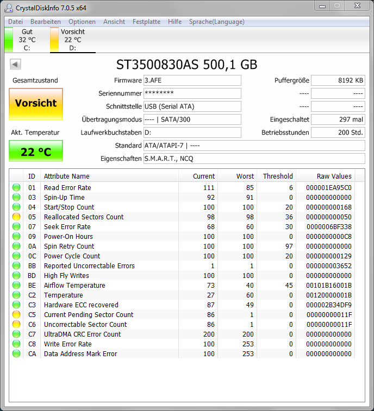Select drive D: with Vorsicht status
This screenshot has width=374, height=411.
coord(73,40)
